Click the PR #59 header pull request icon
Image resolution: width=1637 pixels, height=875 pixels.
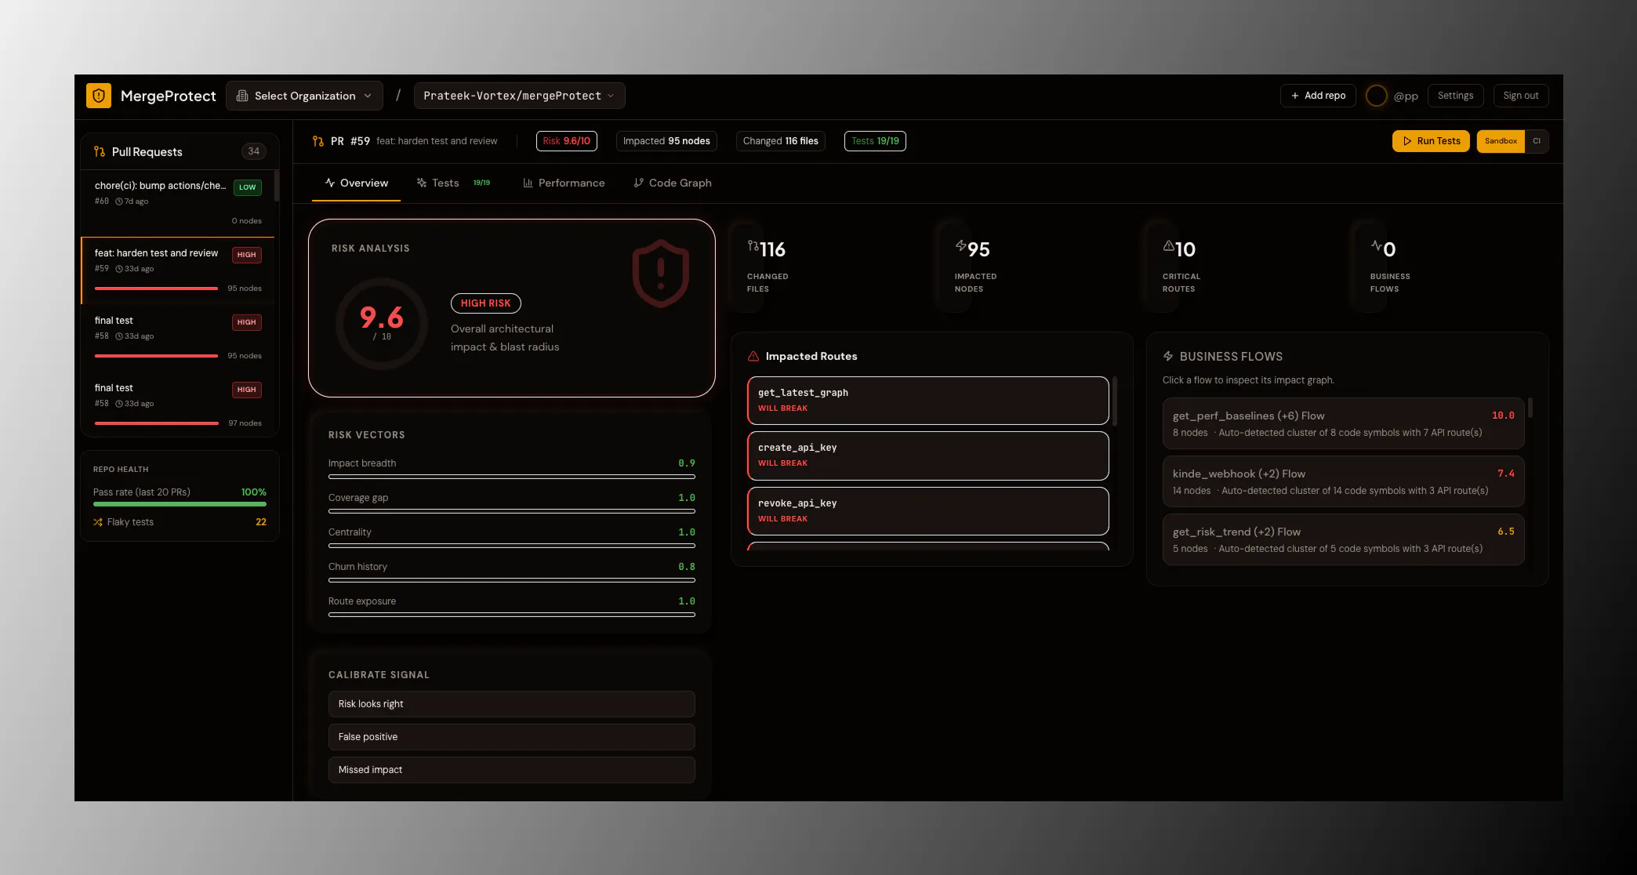[x=318, y=141]
